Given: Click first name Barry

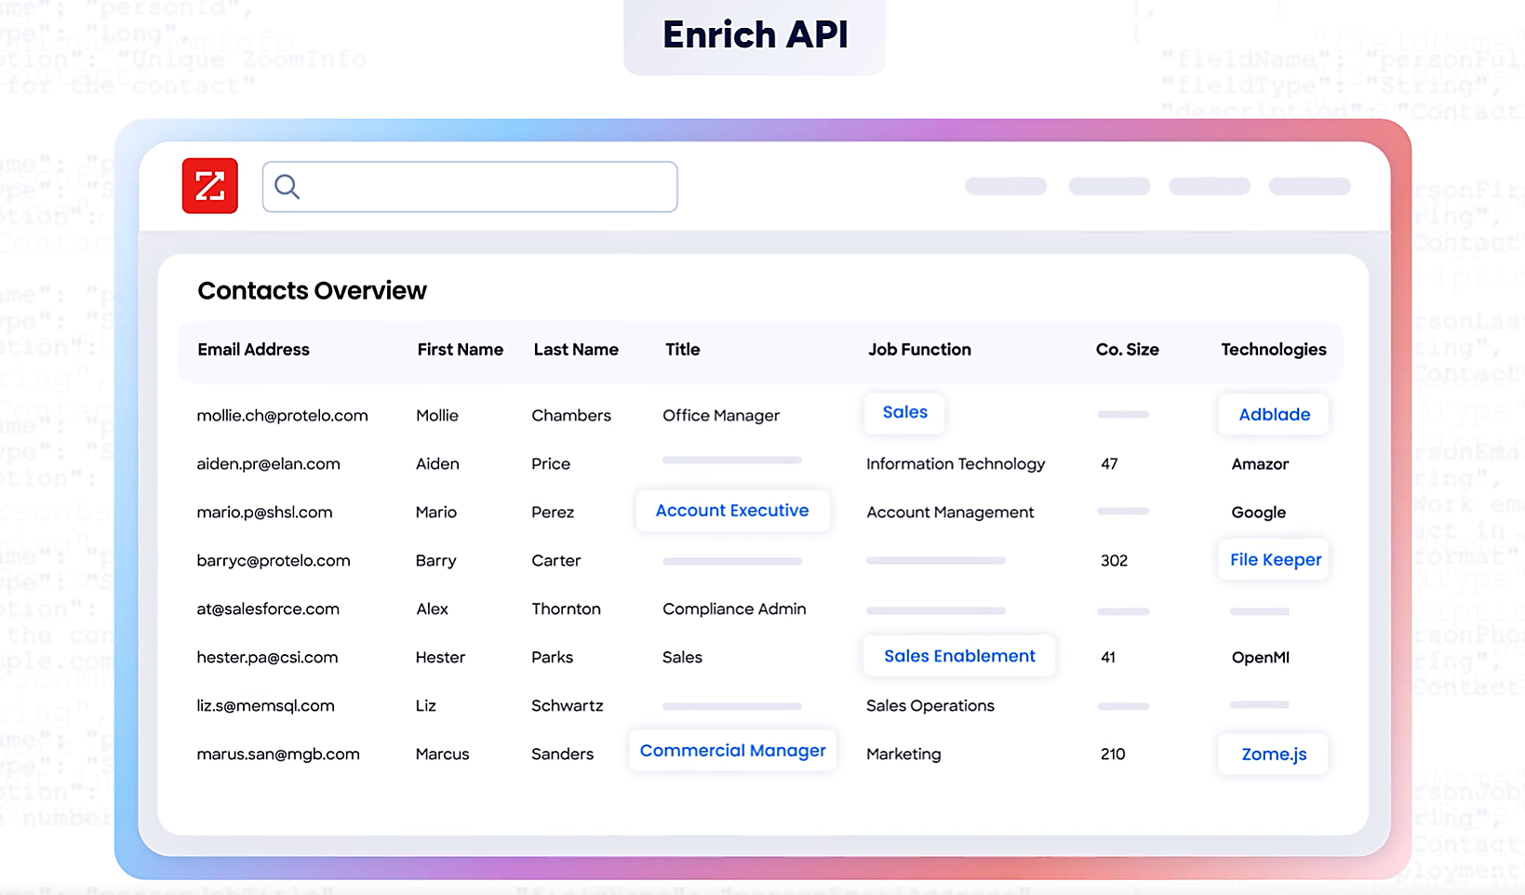Looking at the screenshot, I should (435, 561).
